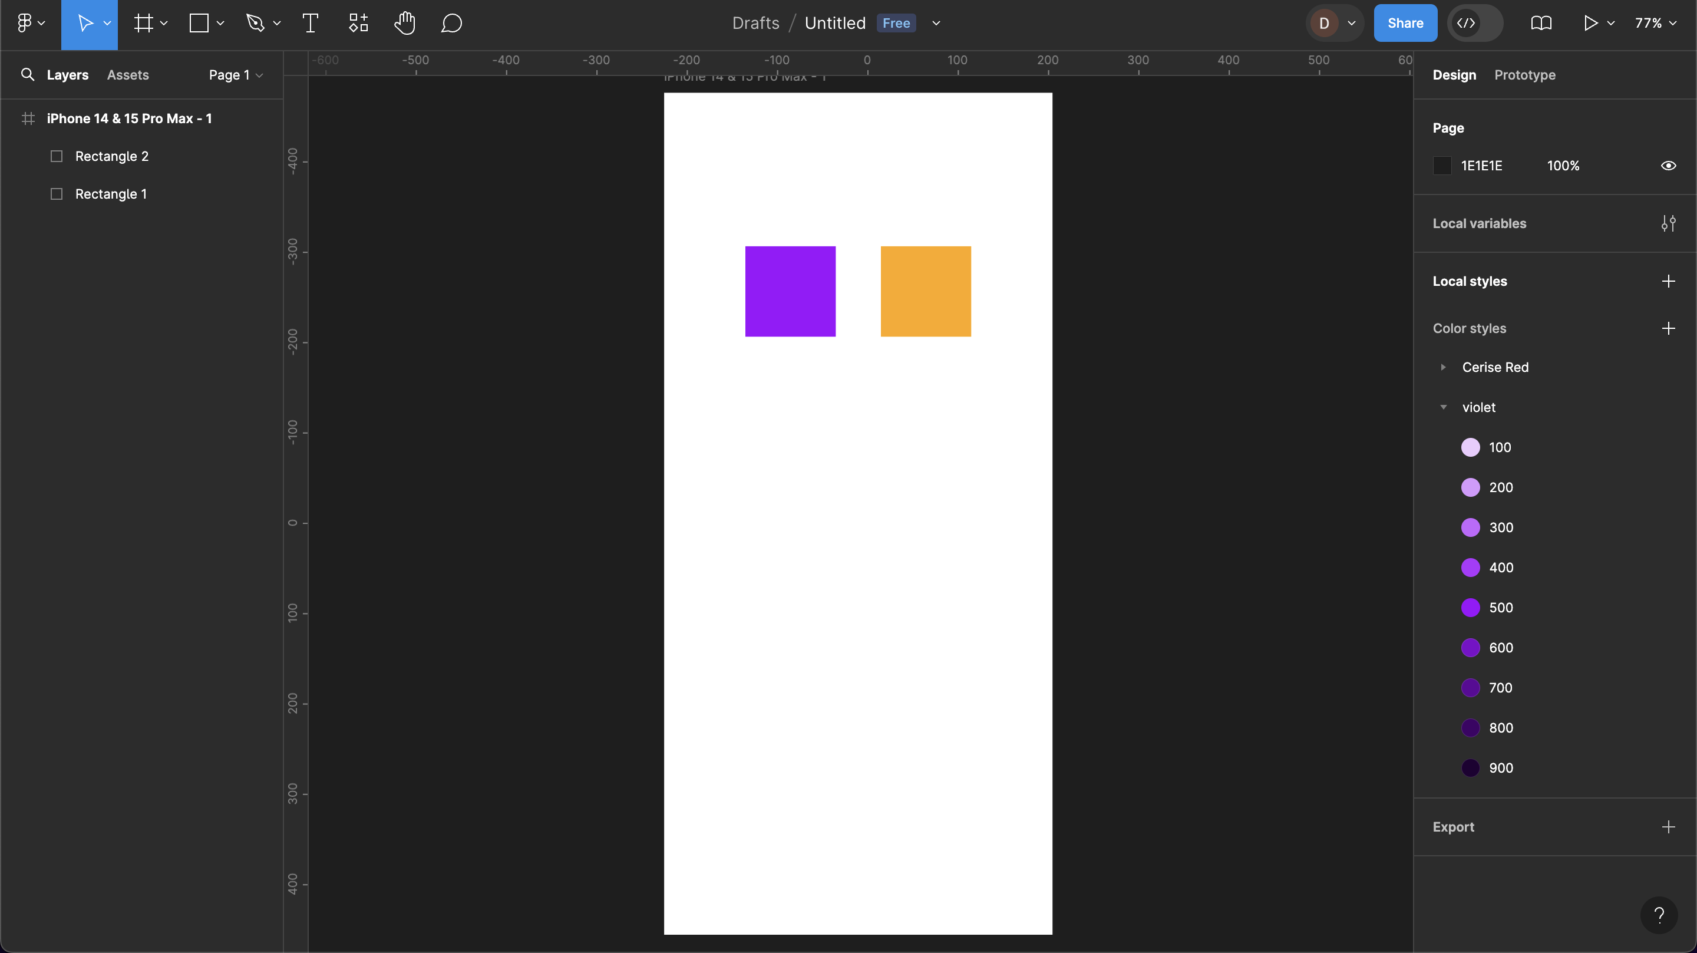Open the Page 1 dropdown
The width and height of the screenshot is (1697, 953).
[236, 75]
